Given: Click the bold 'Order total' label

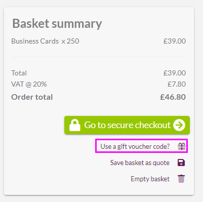Looking at the screenshot, I should (x=32, y=97).
